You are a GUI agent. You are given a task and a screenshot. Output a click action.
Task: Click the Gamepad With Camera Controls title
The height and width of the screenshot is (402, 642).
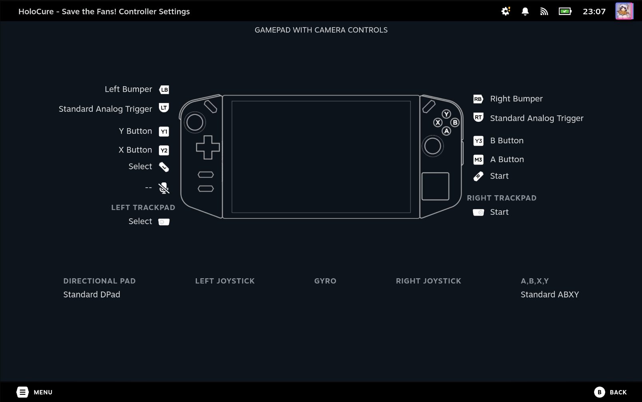point(321,30)
